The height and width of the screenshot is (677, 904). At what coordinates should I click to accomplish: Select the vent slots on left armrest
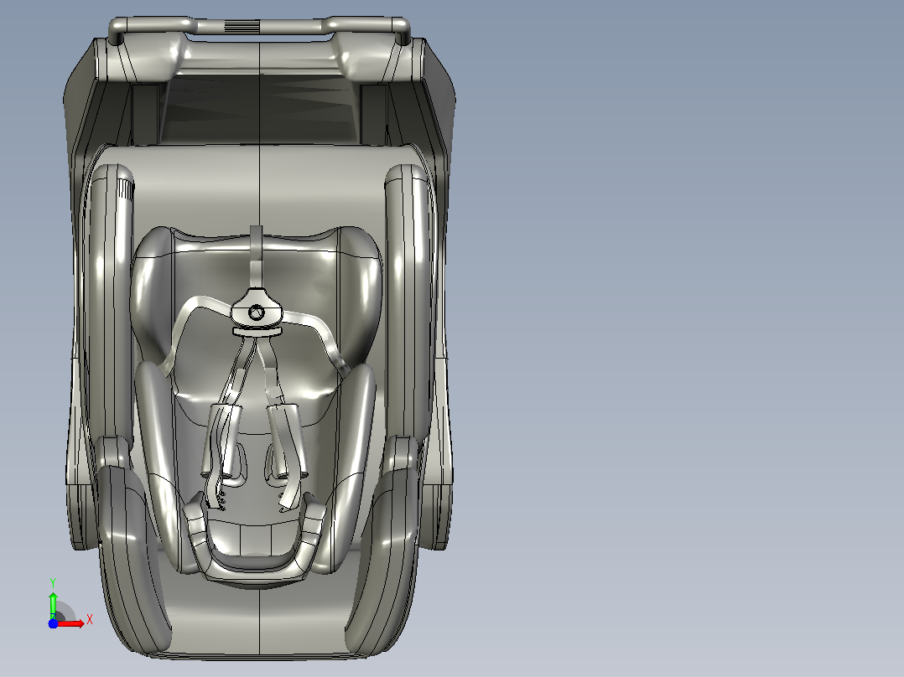(x=127, y=189)
